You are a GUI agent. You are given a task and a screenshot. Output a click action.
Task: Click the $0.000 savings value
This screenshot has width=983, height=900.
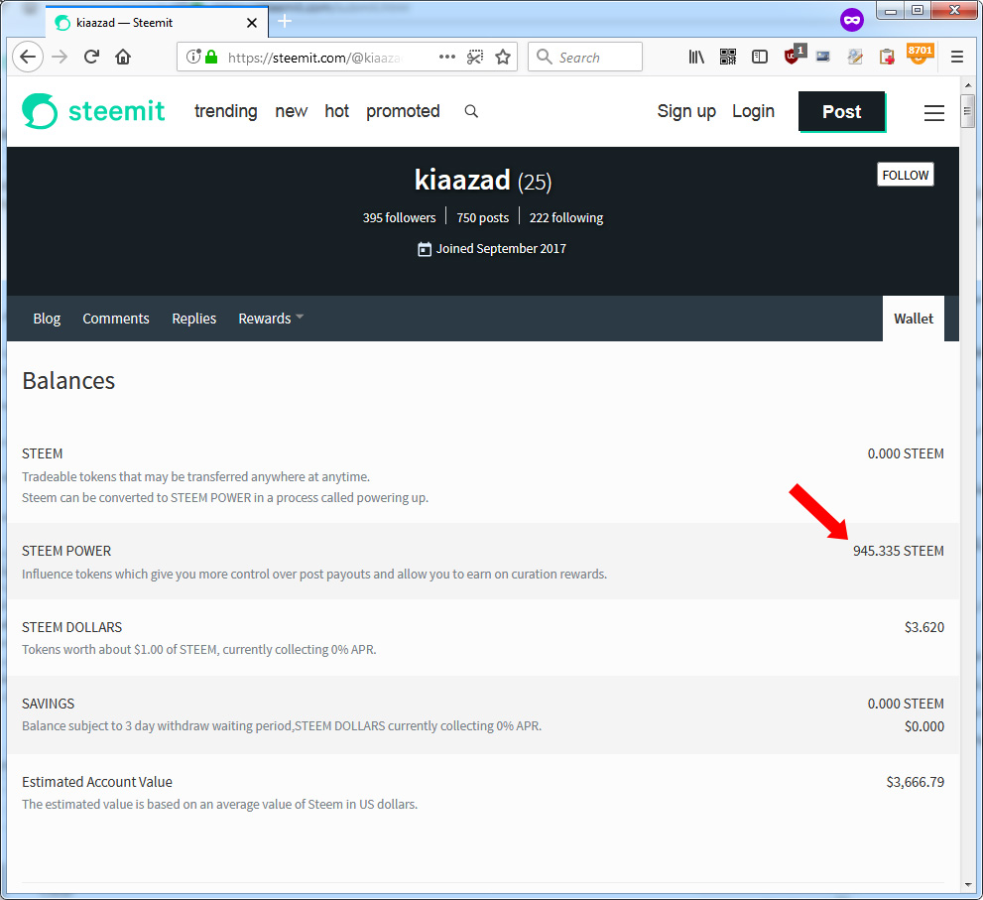point(924,726)
